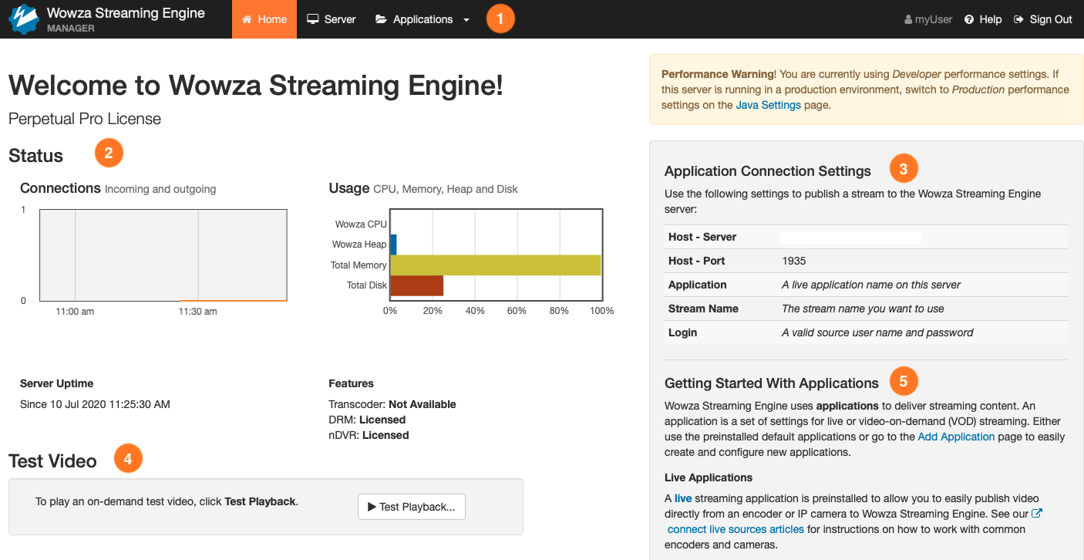Open the Applications menu
This screenshot has width=1084, height=560.
(422, 19)
